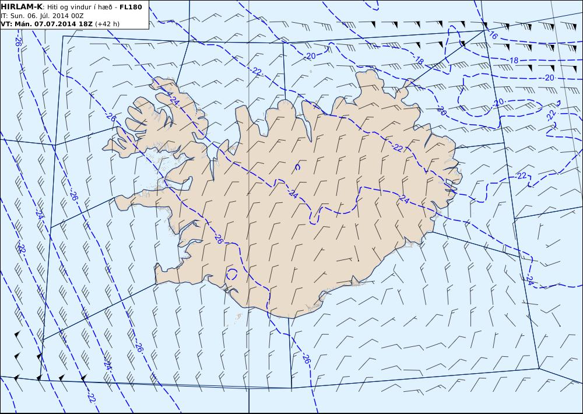Image resolution: width=583 pixels, height=414 pixels.
Task: Click the 'IT: Sun. 06. Júl. 2014 00Z' line
Action: click(x=42, y=16)
